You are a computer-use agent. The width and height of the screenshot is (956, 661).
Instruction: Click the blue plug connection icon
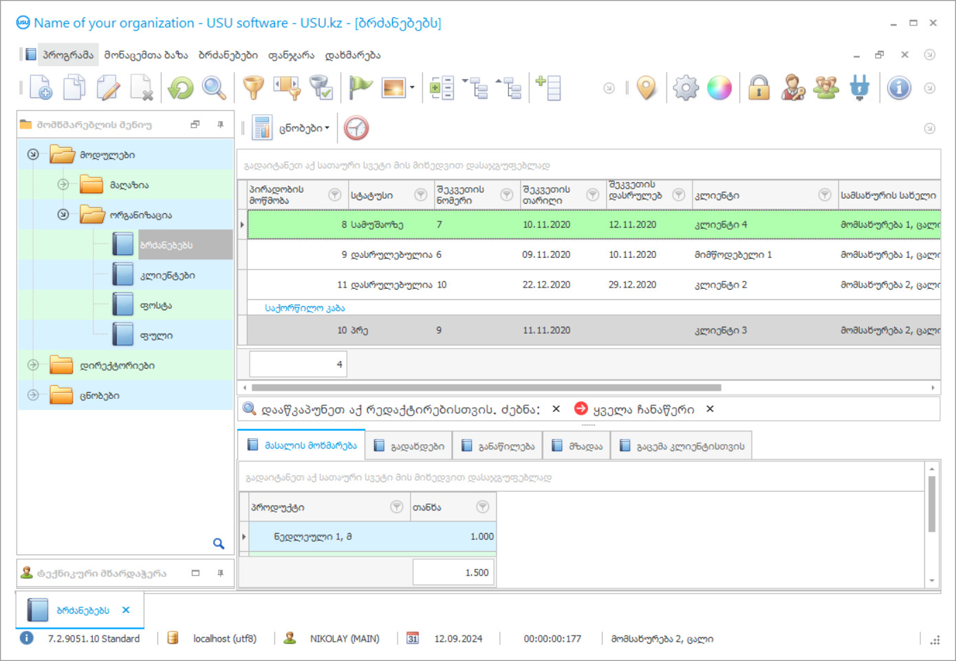pos(859,88)
